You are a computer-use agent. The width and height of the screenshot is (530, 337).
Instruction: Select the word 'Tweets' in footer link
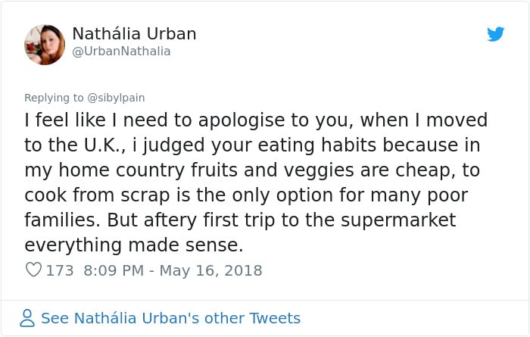coord(275,318)
